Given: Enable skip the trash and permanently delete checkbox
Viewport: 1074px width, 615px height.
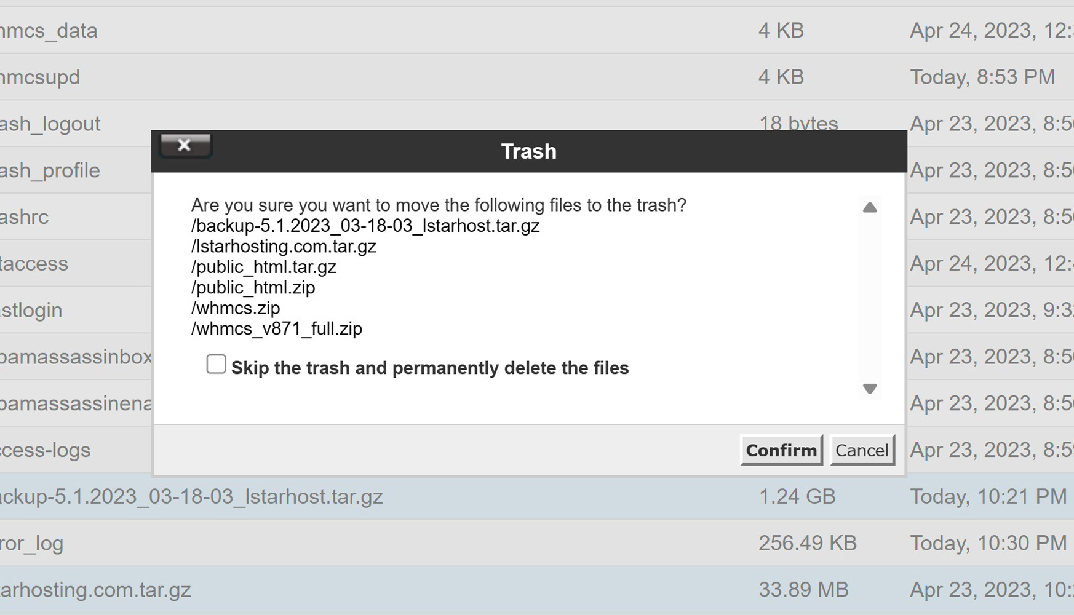Looking at the screenshot, I should point(216,364).
